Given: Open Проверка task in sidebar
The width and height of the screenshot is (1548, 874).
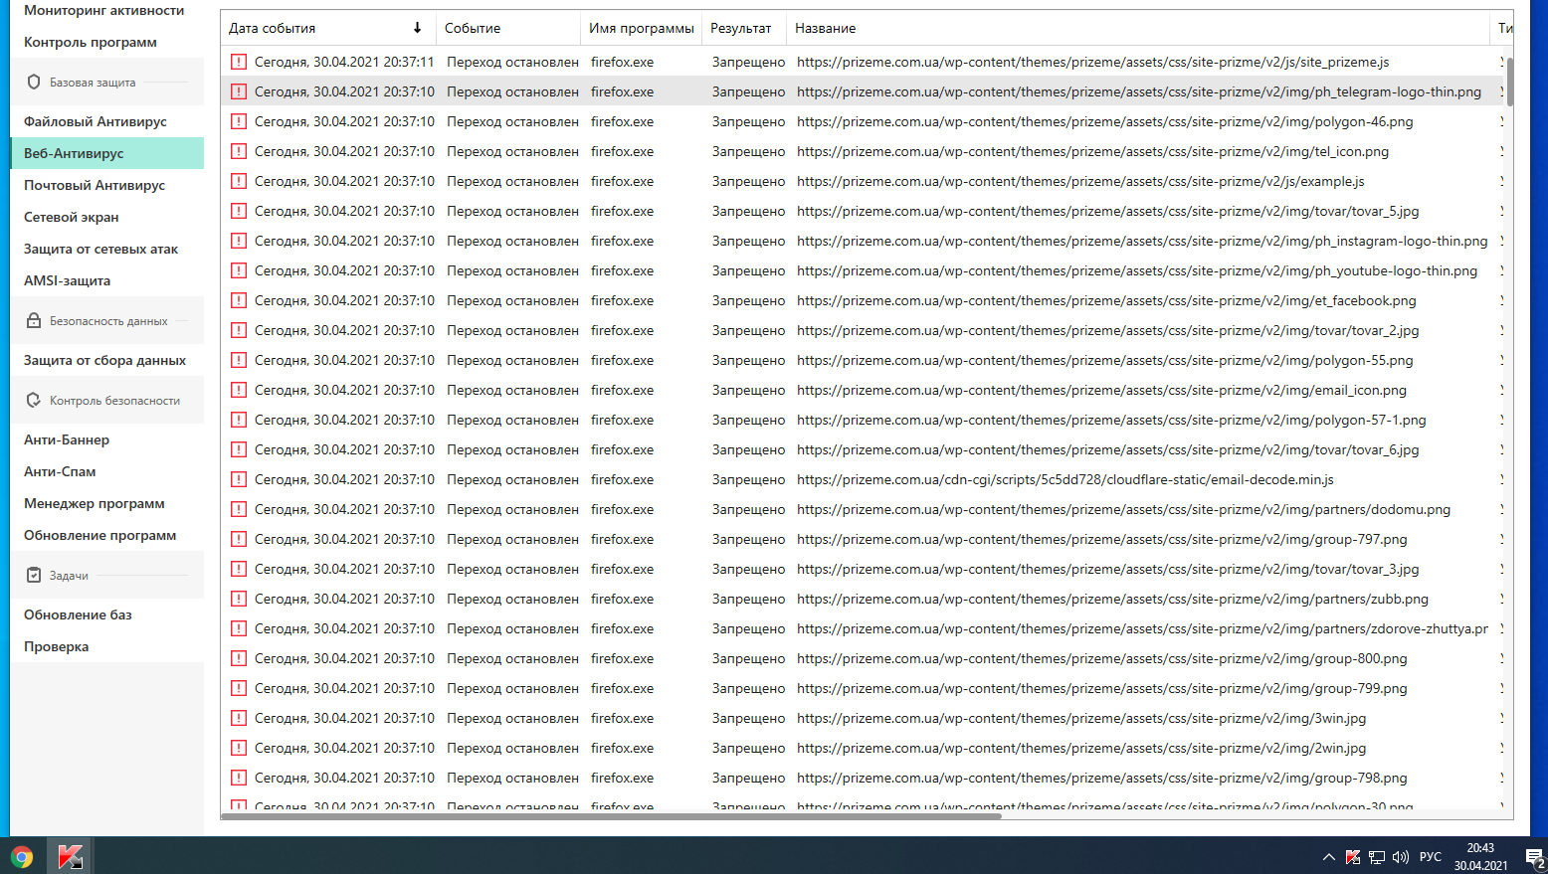Looking at the screenshot, I should point(56,646).
